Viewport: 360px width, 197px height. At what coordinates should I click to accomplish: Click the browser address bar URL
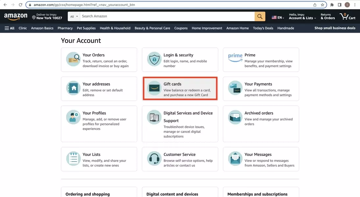tap(84, 5)
